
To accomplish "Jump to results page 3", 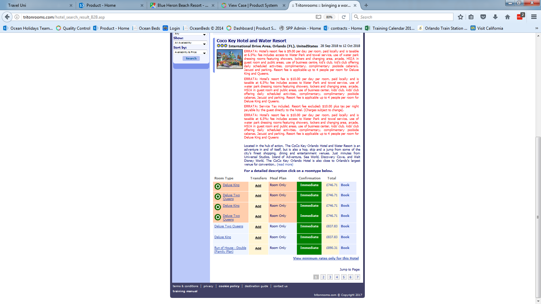I will click(330, 277).
